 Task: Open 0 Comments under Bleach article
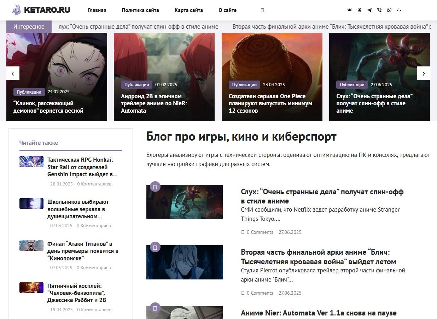(260, 293)
